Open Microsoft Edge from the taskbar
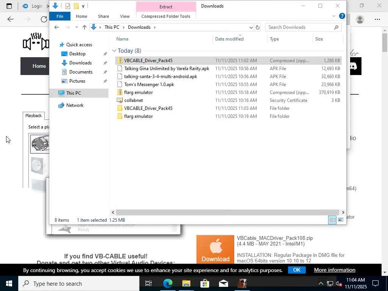This screenshot has height=291, width=388. (168, 283)
